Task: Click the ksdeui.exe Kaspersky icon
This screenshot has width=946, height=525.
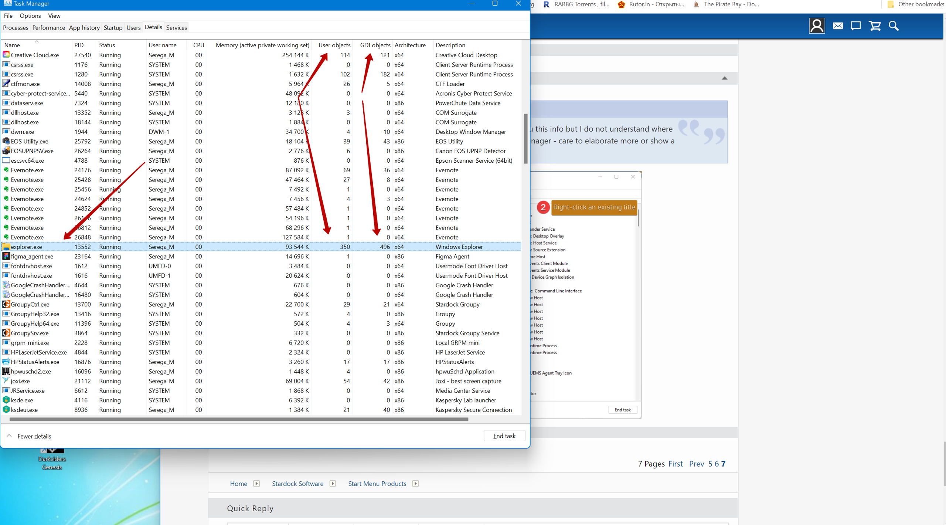Action: (x=6, y=410)
